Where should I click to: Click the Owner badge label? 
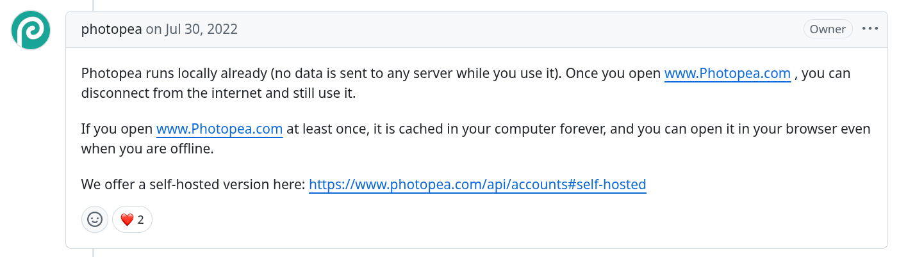(x=827, y=29)
